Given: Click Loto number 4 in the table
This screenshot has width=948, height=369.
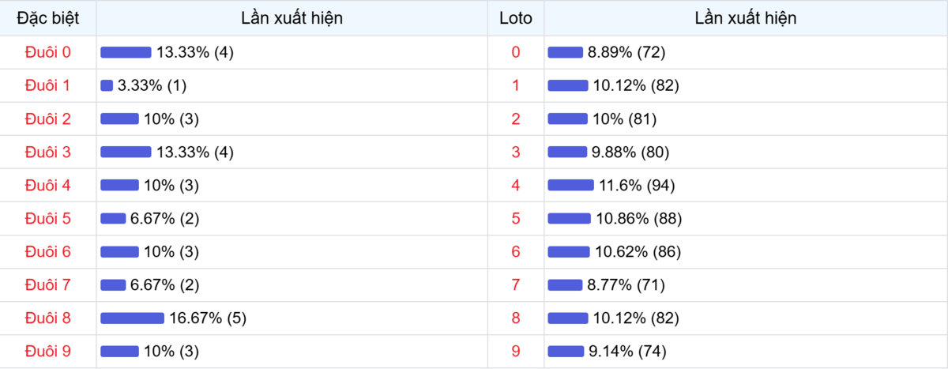Looking at the screenshot, I should pyautogui.click(x=516, y=185).
